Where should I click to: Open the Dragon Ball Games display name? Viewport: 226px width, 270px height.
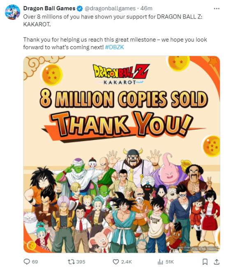pyautogui.click(x=49, y=8)
